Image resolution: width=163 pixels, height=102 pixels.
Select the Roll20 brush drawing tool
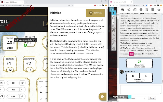point(114,22)
